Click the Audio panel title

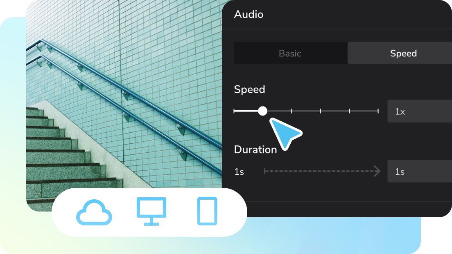coord(249,14)
